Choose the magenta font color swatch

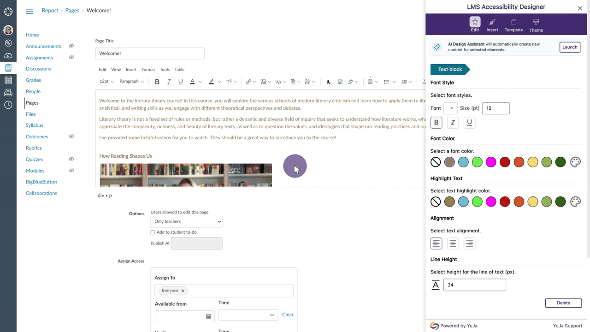[x=491, y=162]
